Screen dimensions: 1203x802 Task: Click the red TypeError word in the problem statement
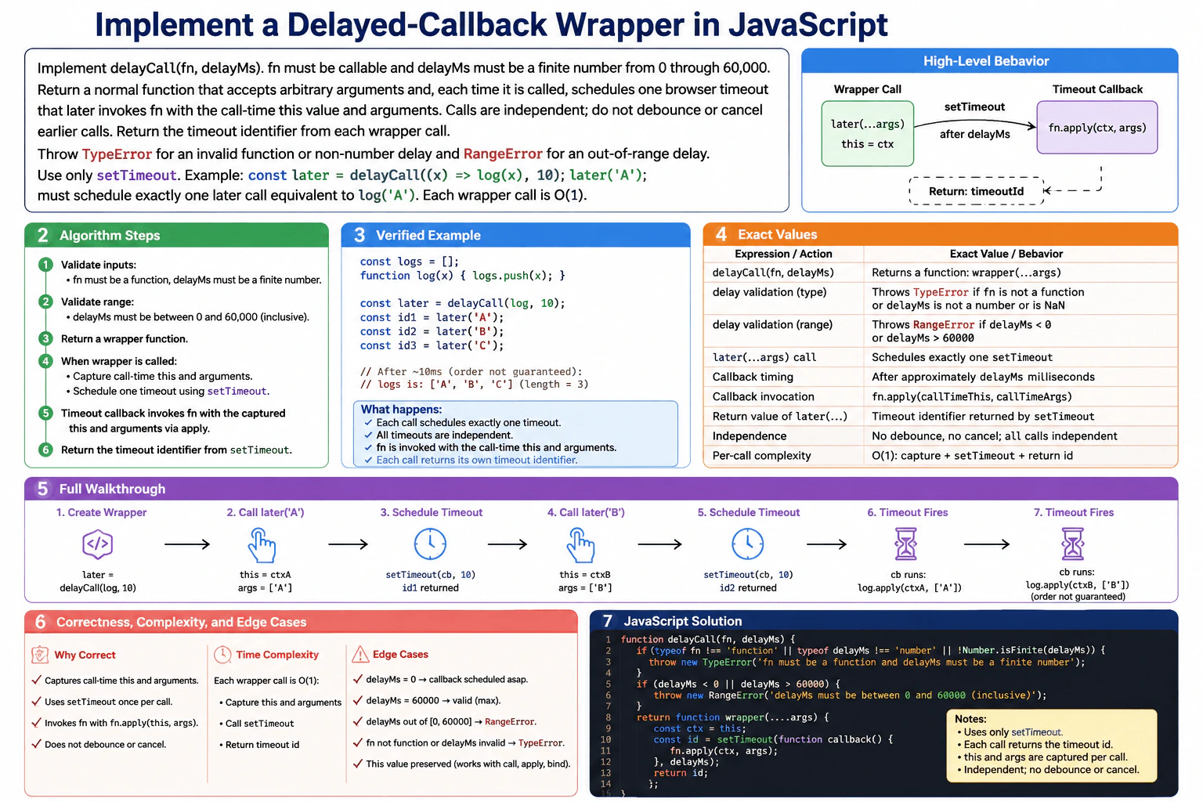coord(117,154)
